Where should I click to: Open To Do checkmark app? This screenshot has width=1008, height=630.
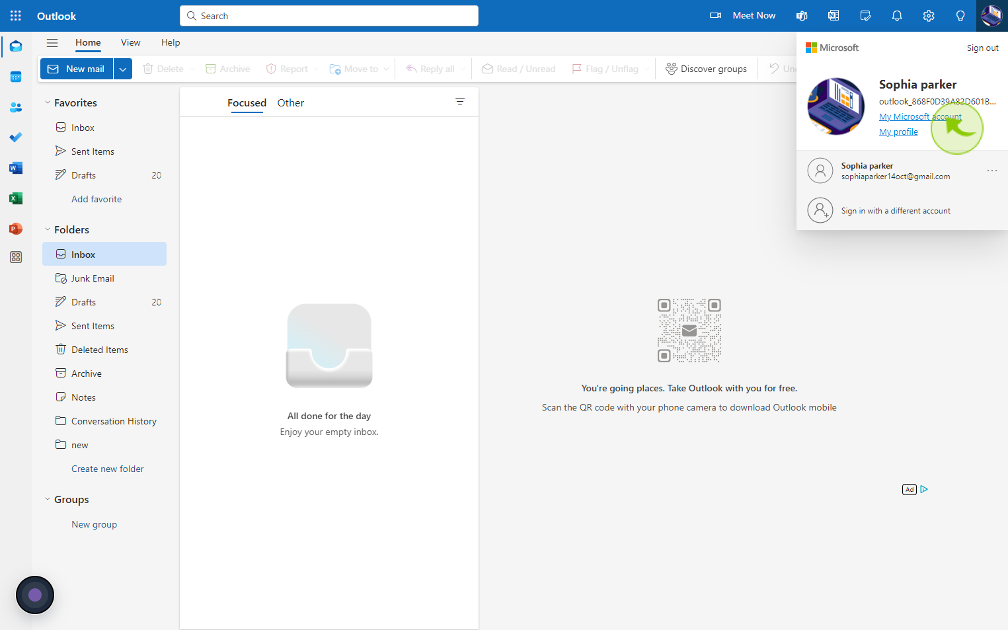tap(16, 138)
